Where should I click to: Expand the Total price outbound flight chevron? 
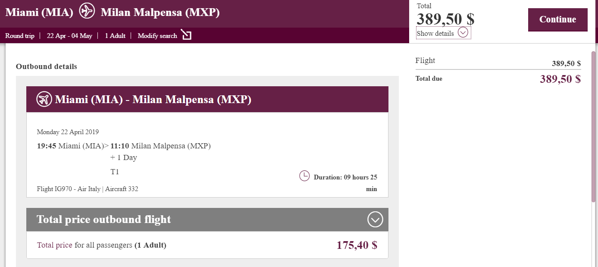pos(375,220)
